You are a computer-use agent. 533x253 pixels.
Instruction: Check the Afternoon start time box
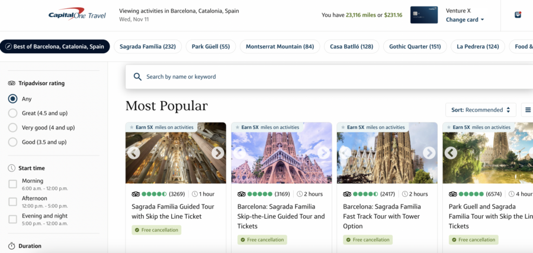[12, 202]
